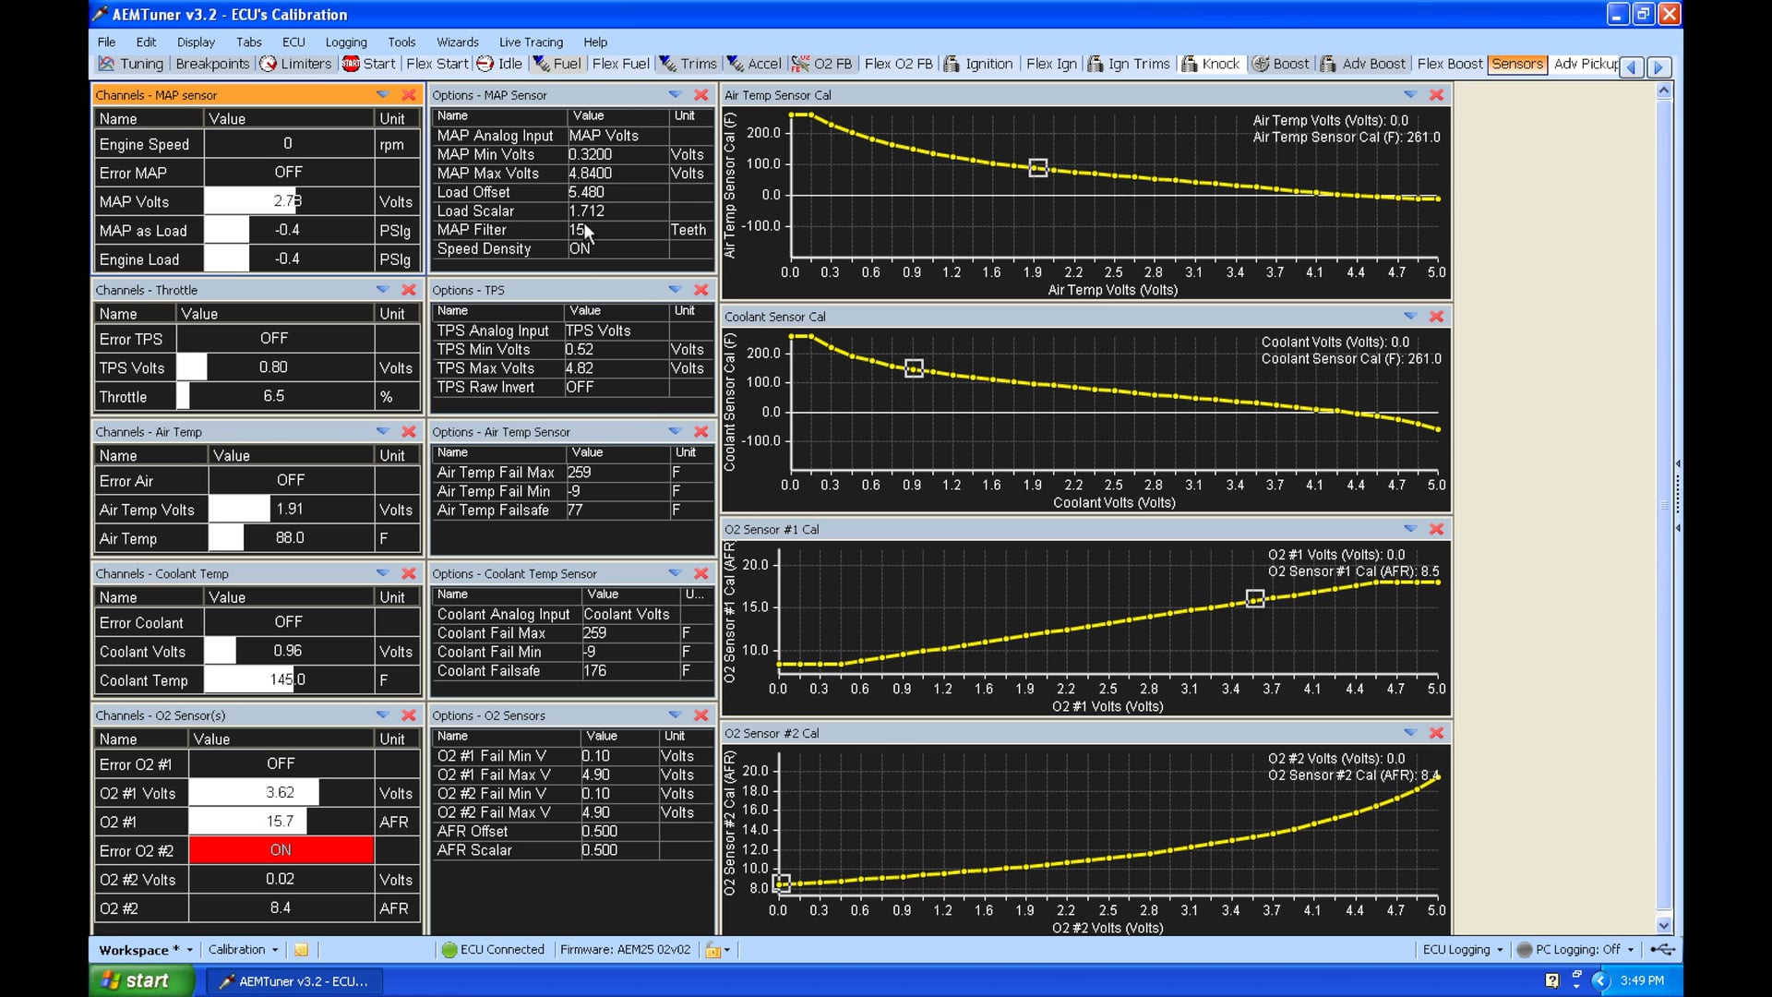Switch to the Sensors tab

tap(1517, 64)
